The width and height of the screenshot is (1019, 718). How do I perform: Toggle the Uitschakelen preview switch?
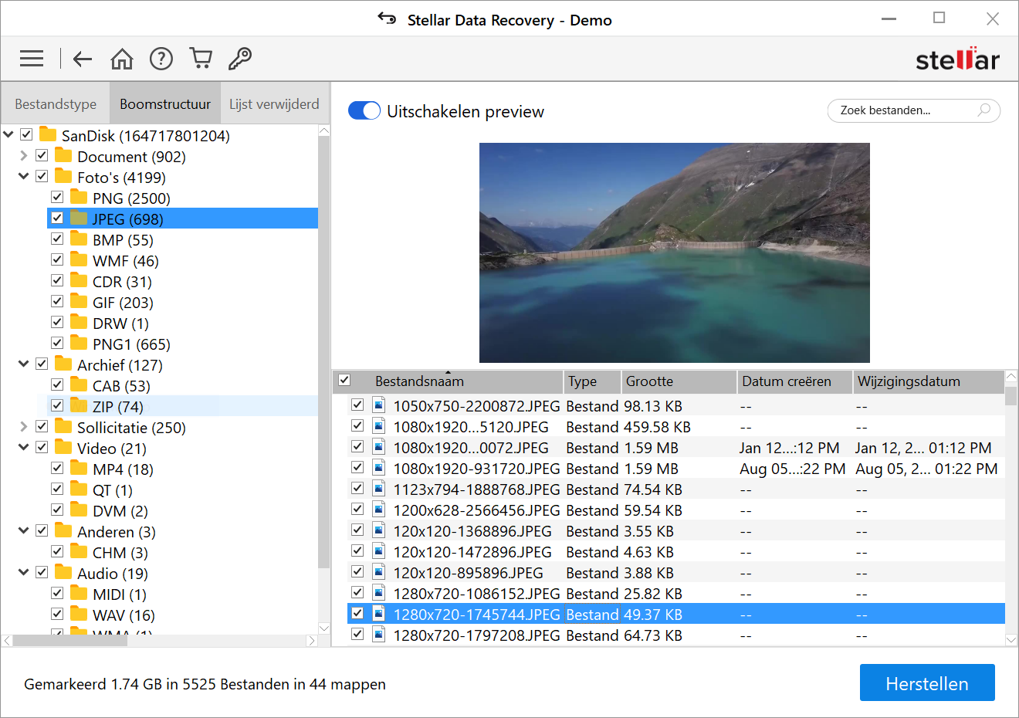364,111
